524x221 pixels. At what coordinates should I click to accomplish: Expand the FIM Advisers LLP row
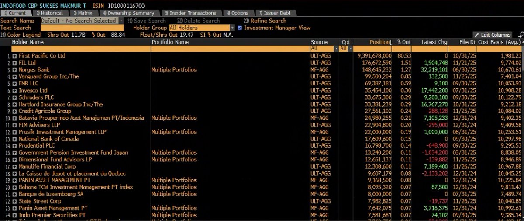(x=14, y=125)
